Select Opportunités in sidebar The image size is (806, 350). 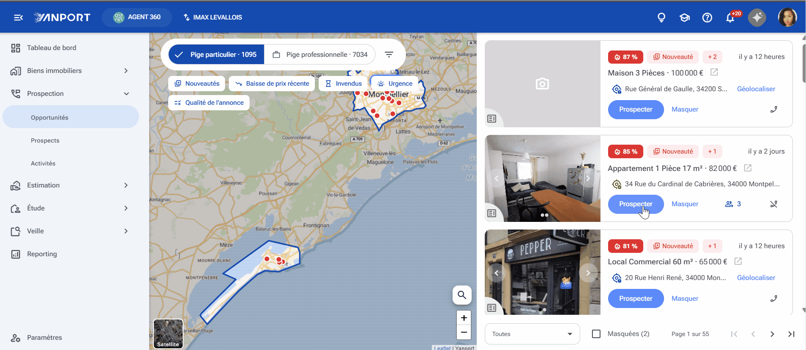coord(71,117)
